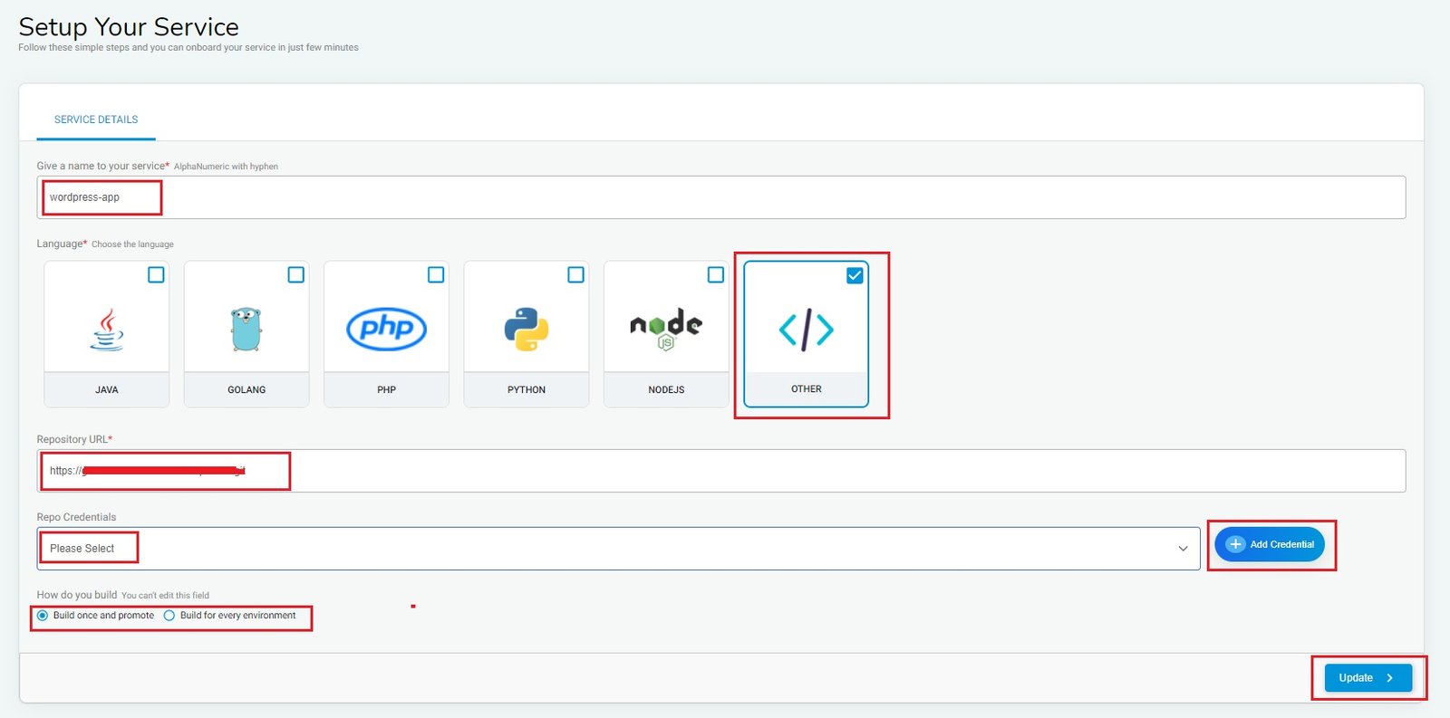The width and height of the screenshot is (1450, 718).
Task: Open the Repo Credentials dropdown
Action: click(616, 549)
